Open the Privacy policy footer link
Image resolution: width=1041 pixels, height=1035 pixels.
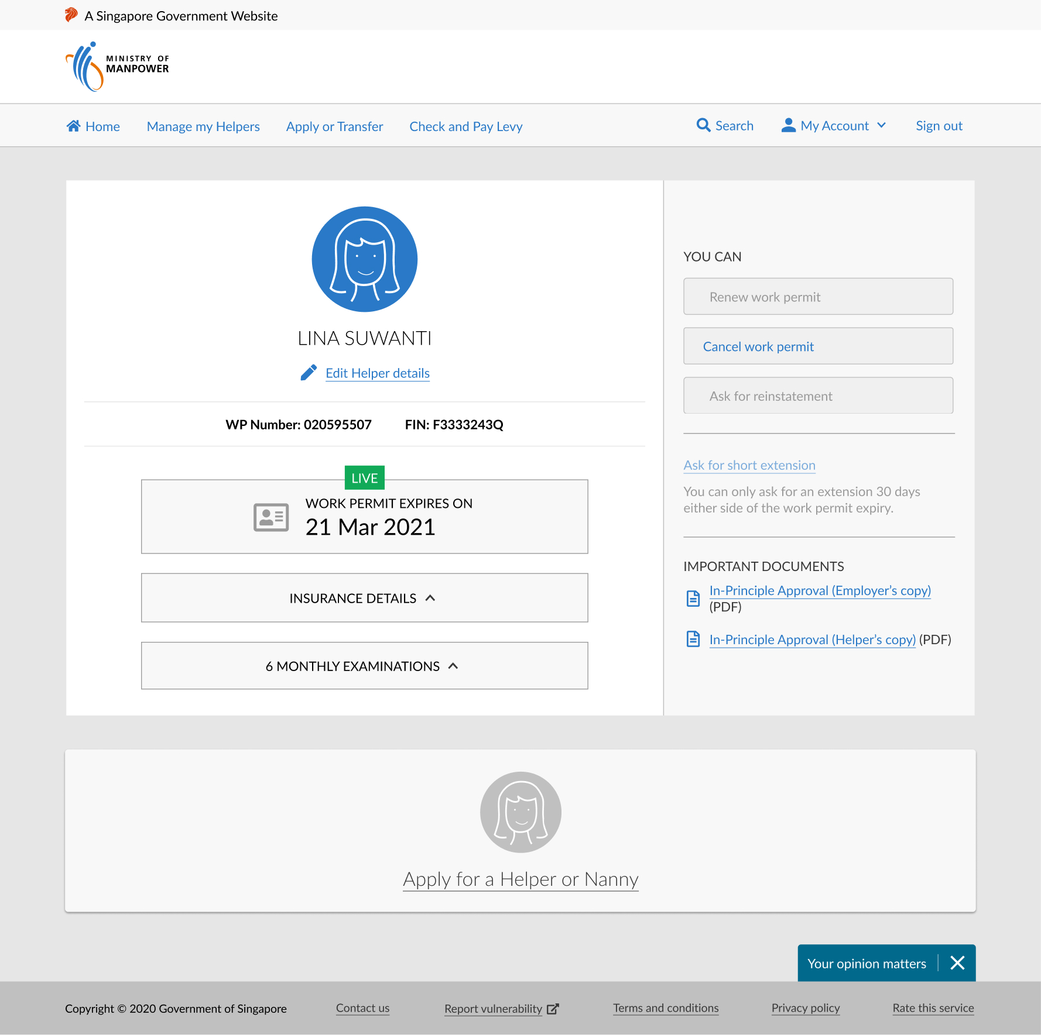click(805, 1008)
